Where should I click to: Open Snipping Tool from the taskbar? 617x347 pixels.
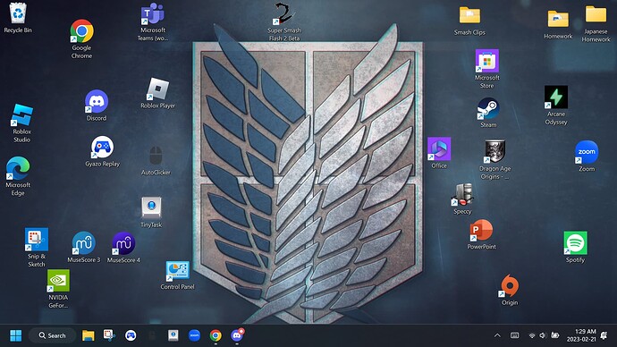(x=109, y=335)
